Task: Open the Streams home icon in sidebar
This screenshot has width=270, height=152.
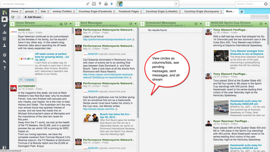Action: tap(4, 19)
